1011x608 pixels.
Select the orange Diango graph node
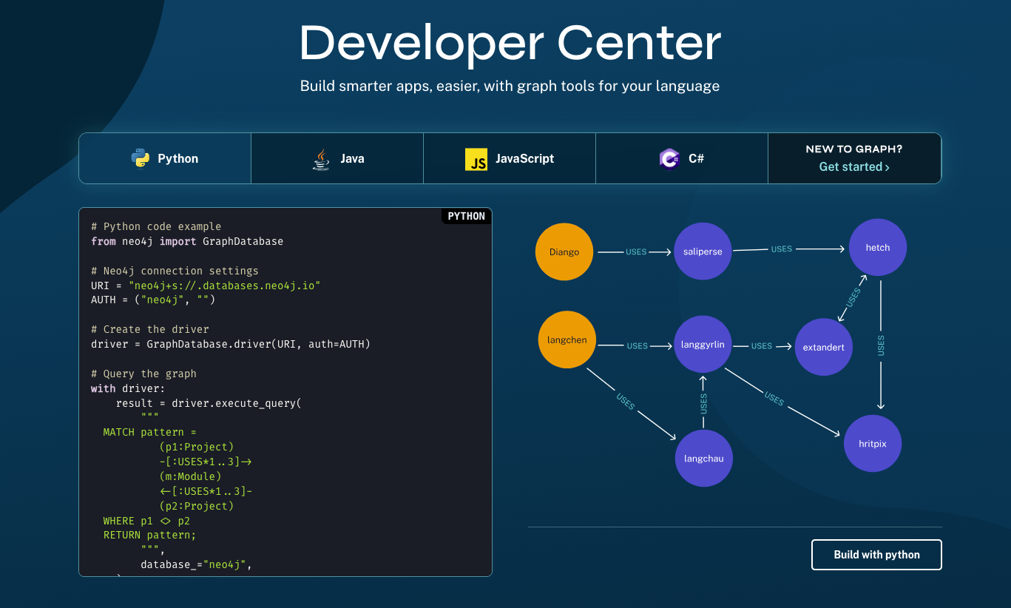click(564, 252)
